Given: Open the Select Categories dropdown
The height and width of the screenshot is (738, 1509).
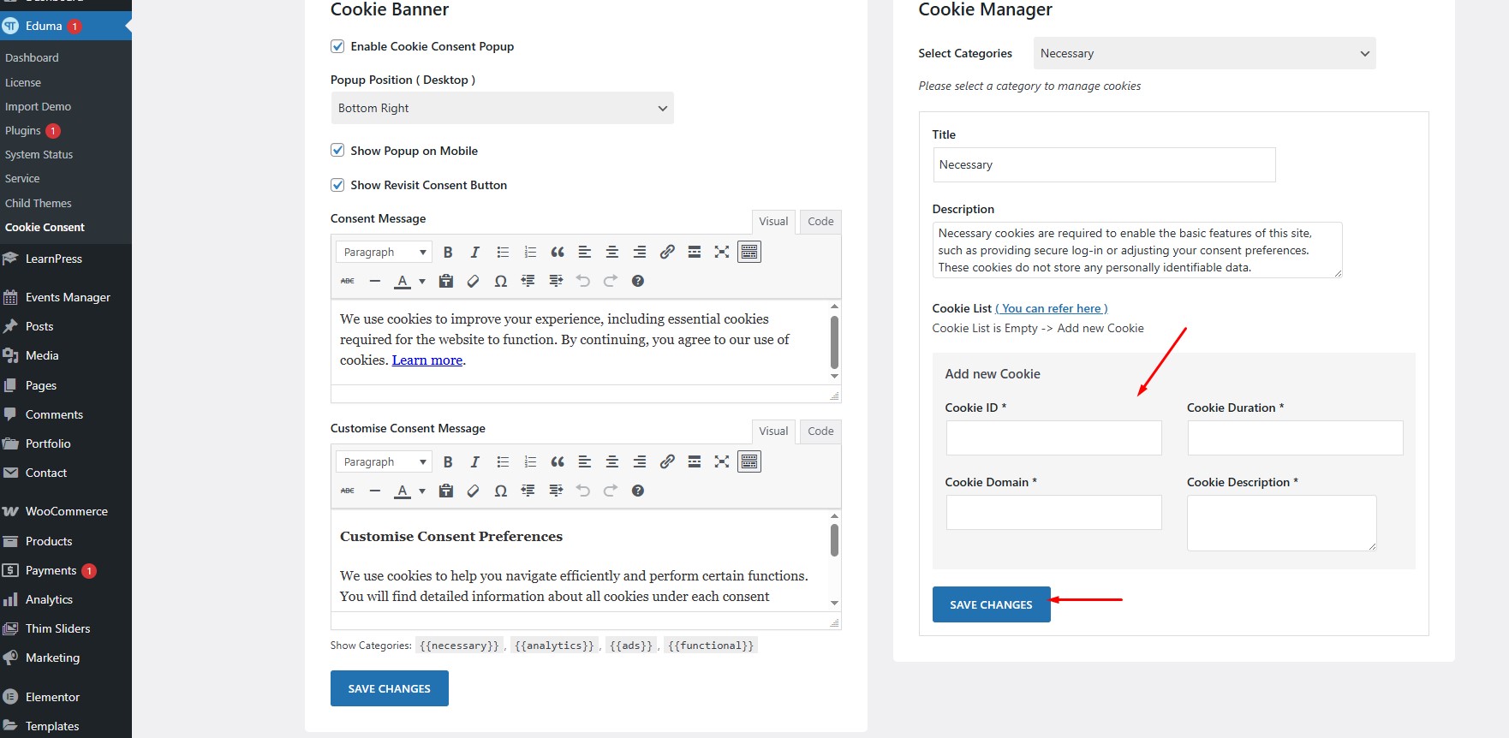Looking at the screenshot, I should click(x=1203, y=53).
